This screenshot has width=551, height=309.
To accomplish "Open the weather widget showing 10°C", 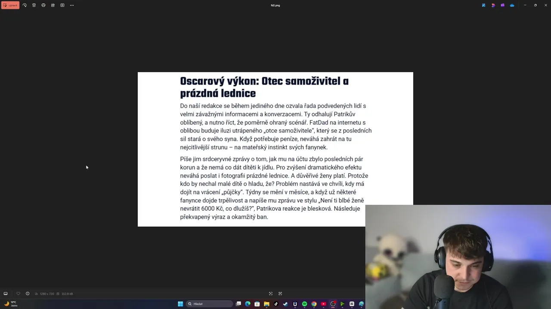I will tap(10, 304).
